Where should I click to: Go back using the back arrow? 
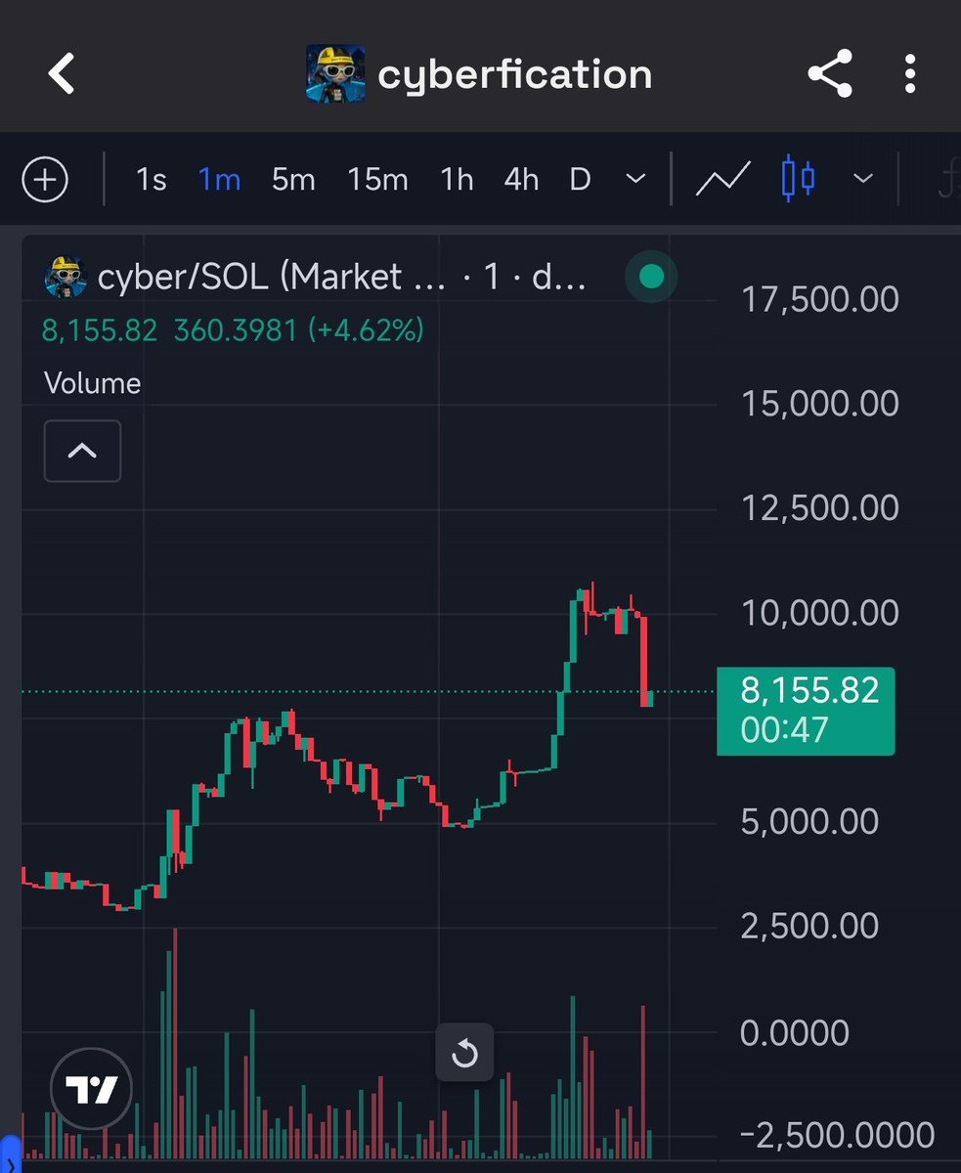point(62,74)
